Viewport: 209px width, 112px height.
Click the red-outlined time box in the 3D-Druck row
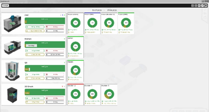coord(55,98)
